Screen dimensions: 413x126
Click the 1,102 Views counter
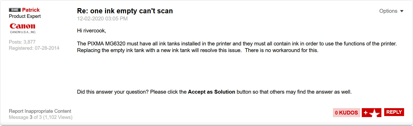[x=58, y=117]
